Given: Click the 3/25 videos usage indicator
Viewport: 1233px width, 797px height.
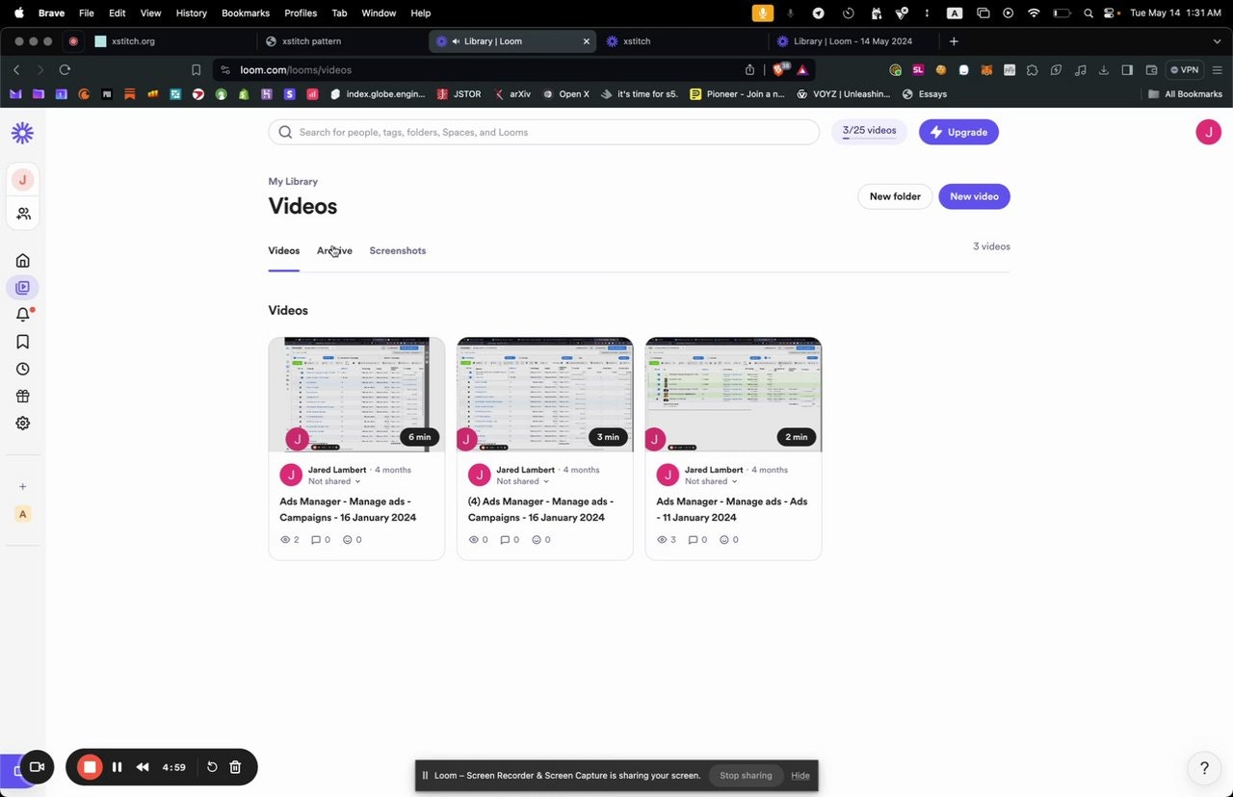Looking at the screenshot, I should pos(869,132).
